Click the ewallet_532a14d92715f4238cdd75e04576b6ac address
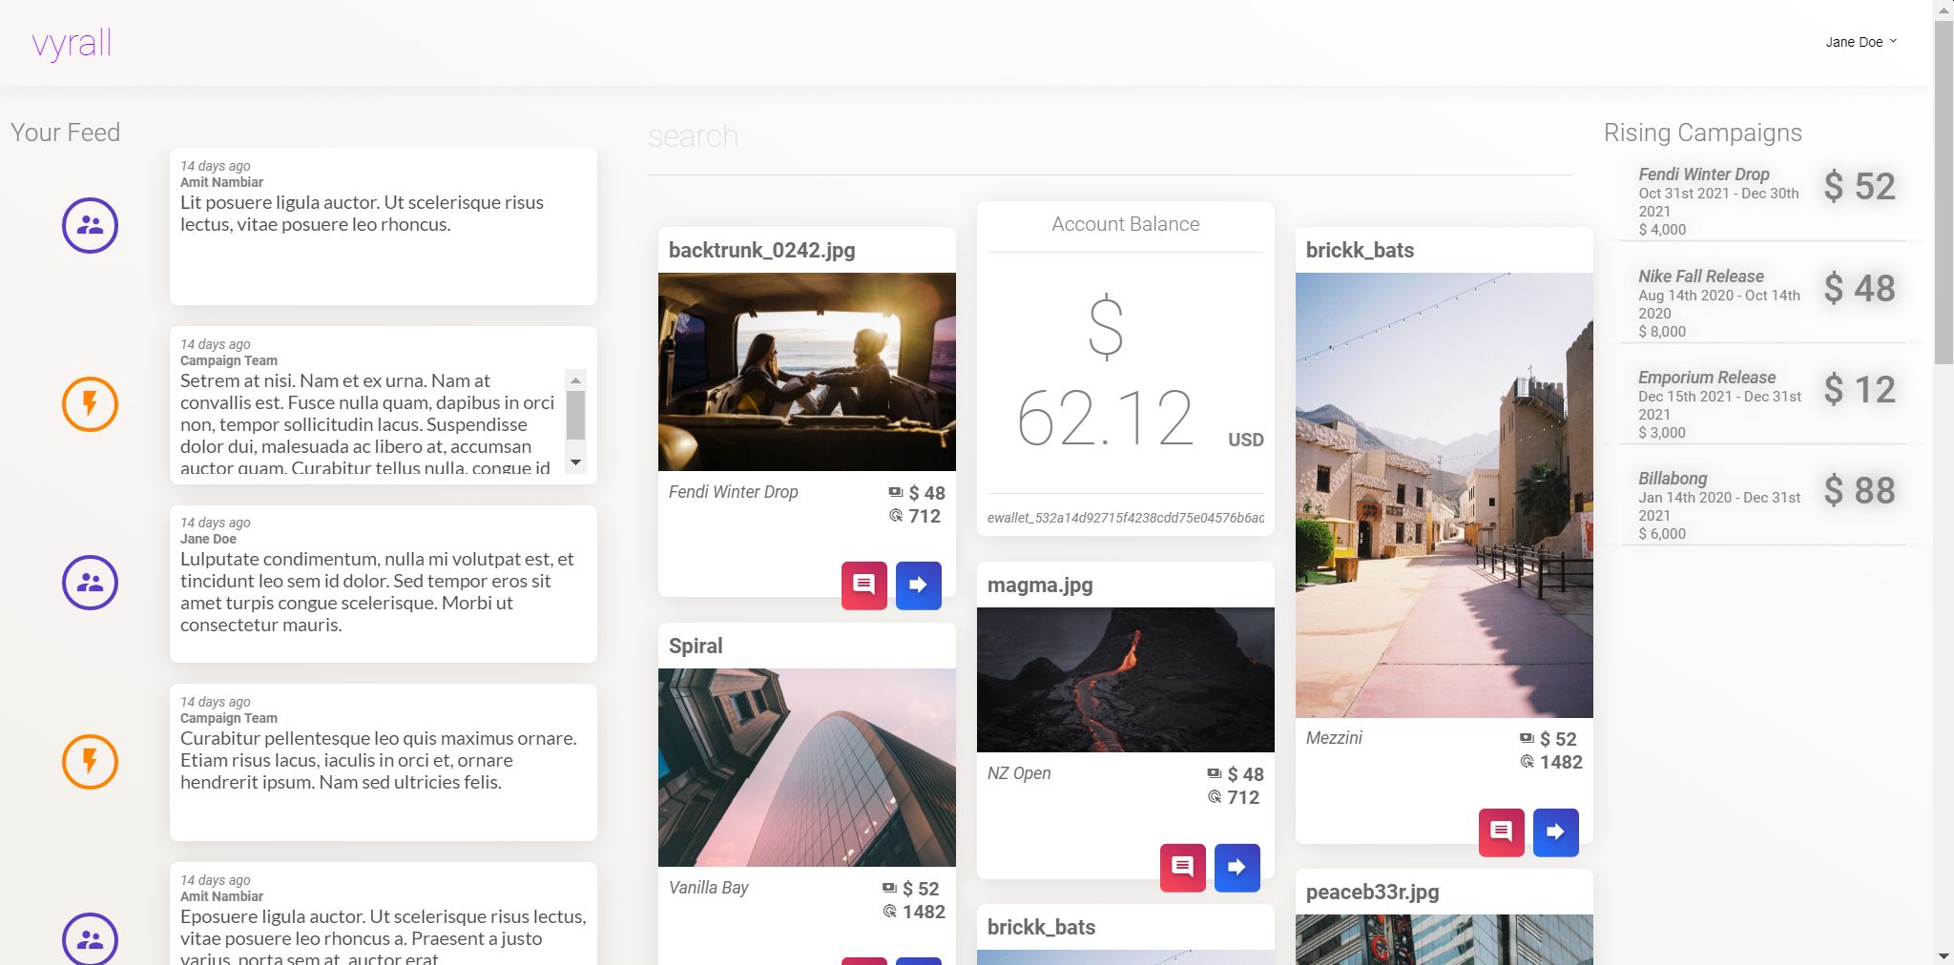Image resolution: width=1954 pixels, height=965 pixels. (x=1126, y=518)
